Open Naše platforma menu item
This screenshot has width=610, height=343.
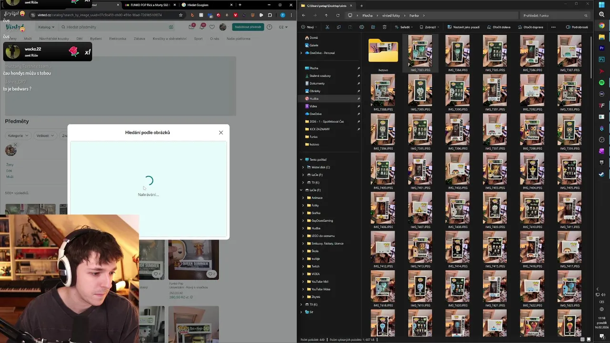tap(239, 39)
